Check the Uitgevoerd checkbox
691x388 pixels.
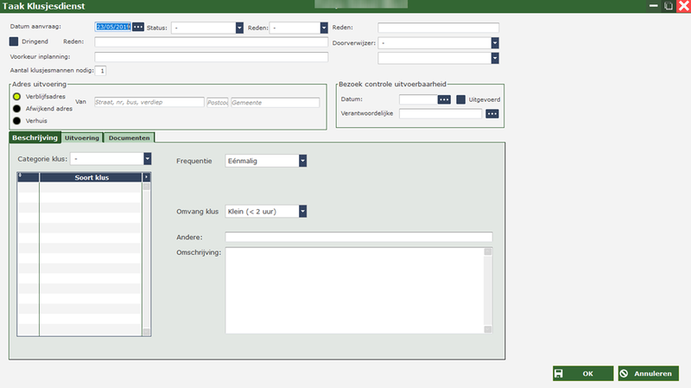[461, 99]
